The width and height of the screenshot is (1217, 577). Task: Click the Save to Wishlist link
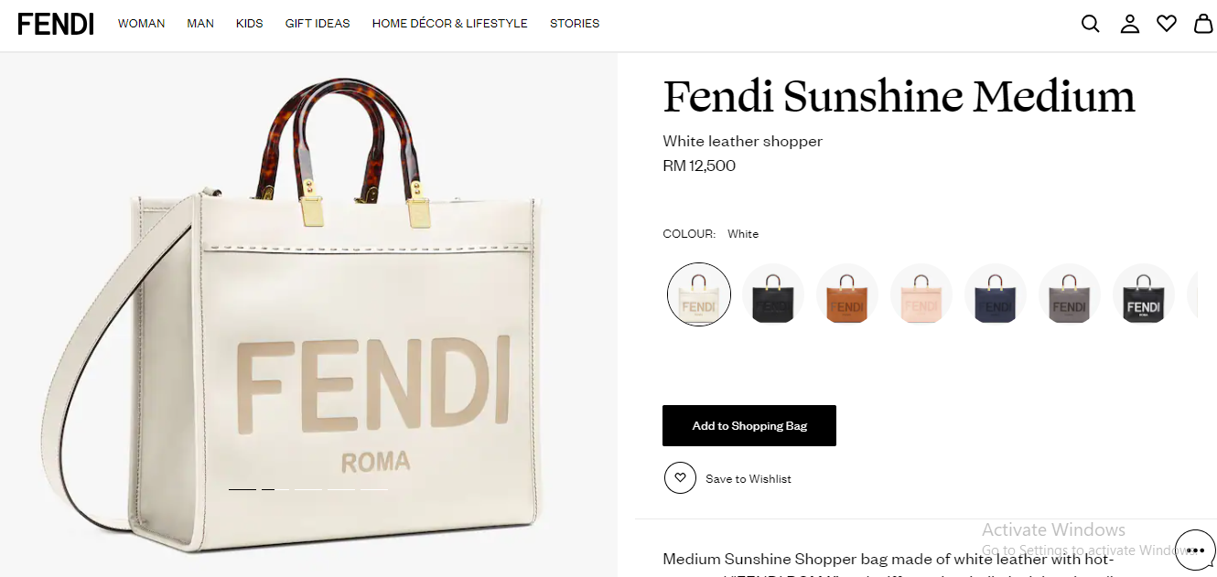coord(749,479)
